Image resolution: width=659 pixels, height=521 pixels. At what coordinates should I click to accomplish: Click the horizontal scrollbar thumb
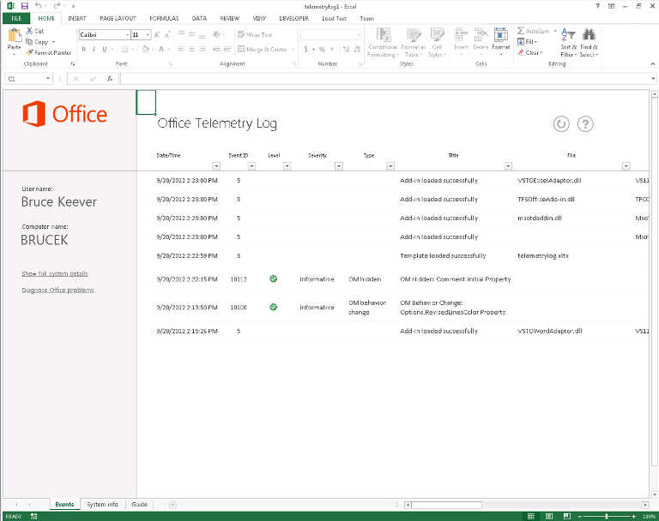point(446,505)
